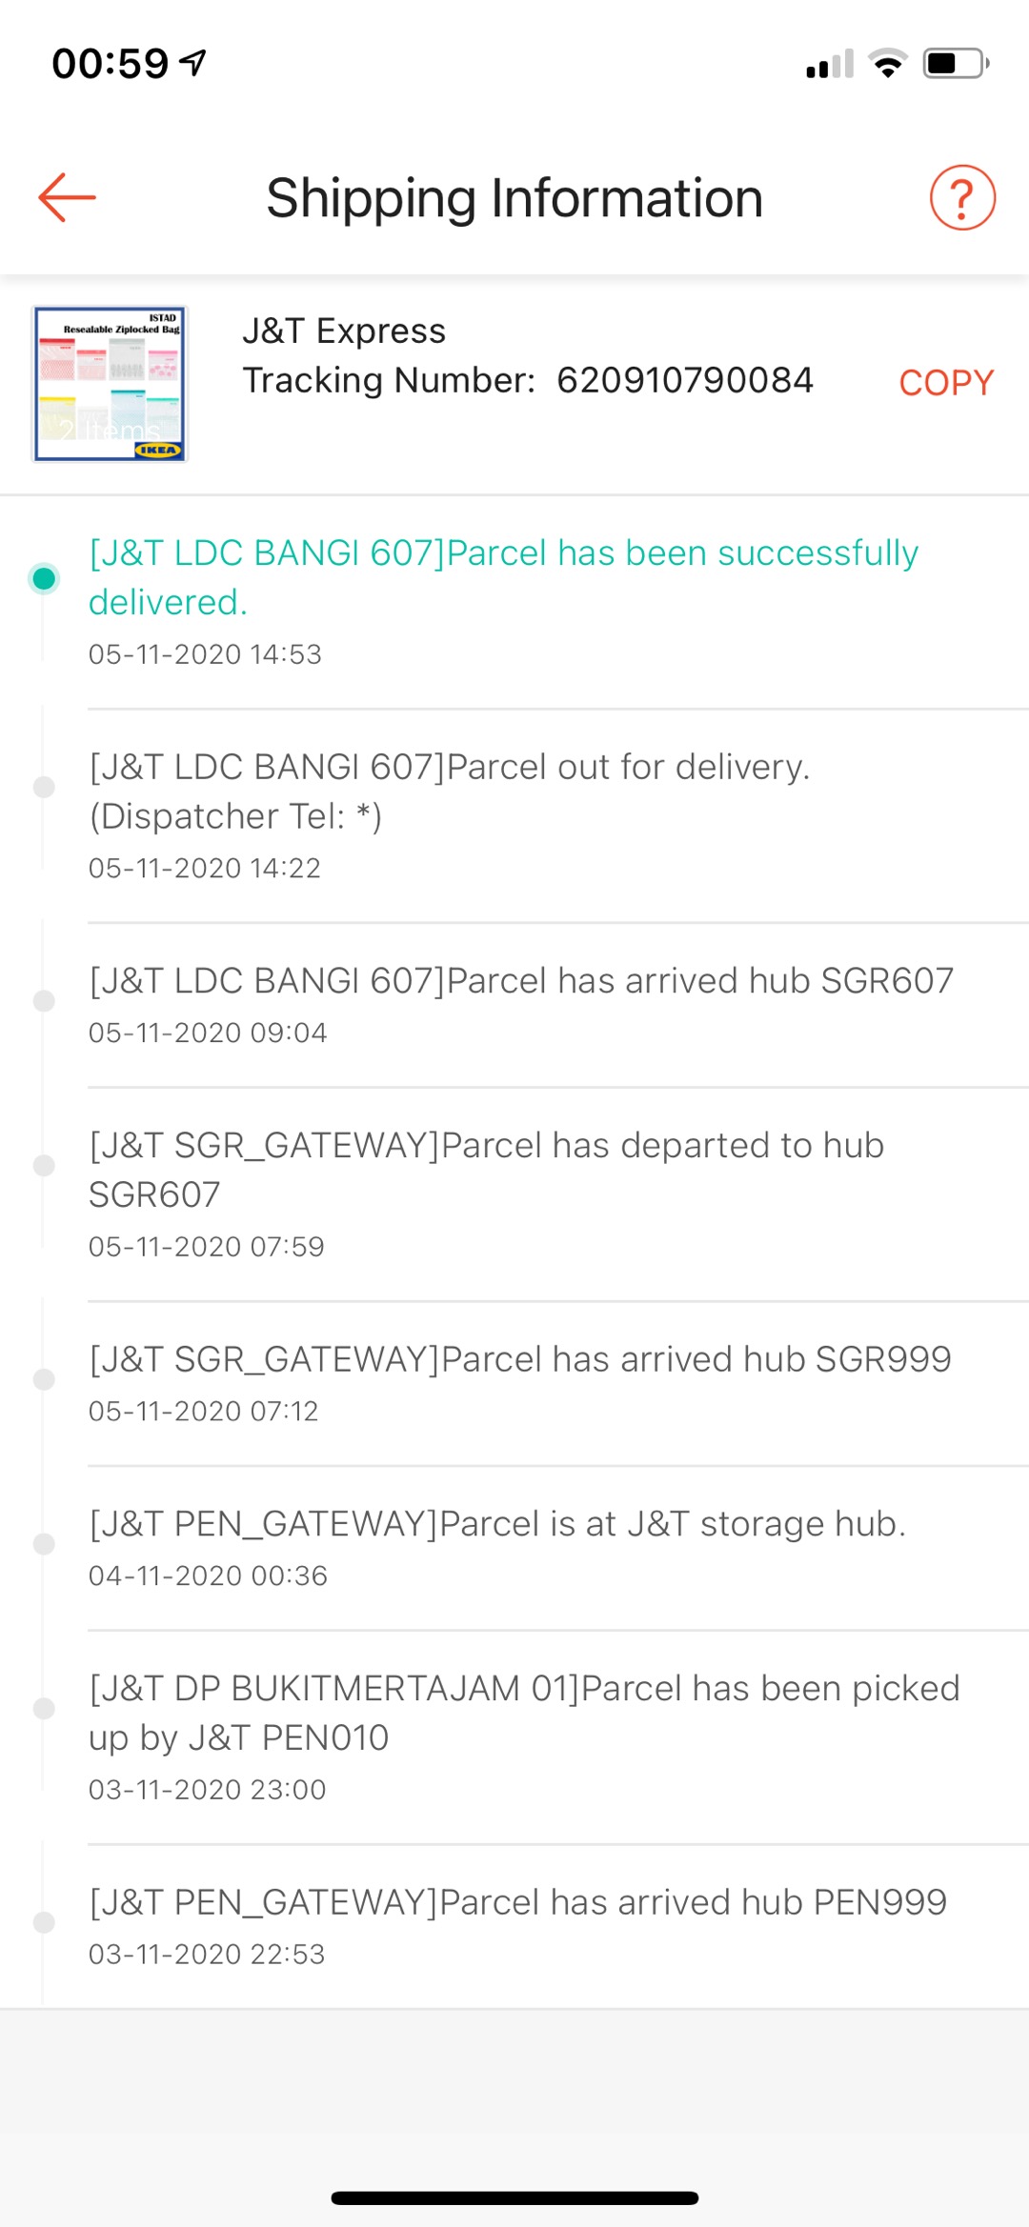Tap the Shipping Information title
This screenshot has height=2227, width=1029.
pos(514,198)
